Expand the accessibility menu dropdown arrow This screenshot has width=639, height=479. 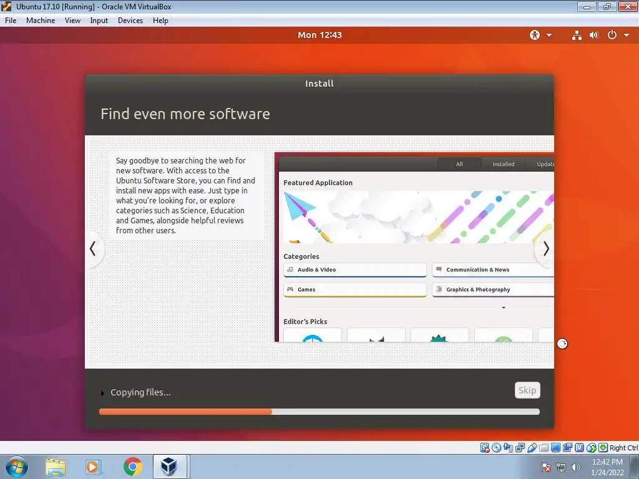pyautogui.click(x=549, y=35)
